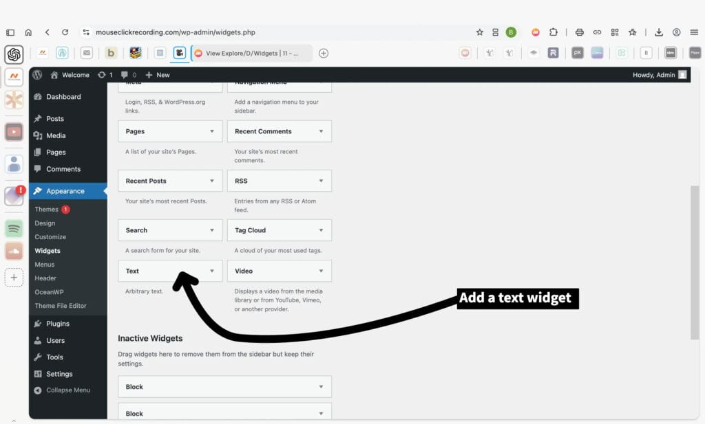Open the Theme File Editor link
705x424 pixels.
pyautogui.click(x=61, y=306)
